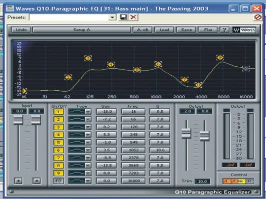Toggle band 2 on/off
266x199 pixels.
click(58, 120)
